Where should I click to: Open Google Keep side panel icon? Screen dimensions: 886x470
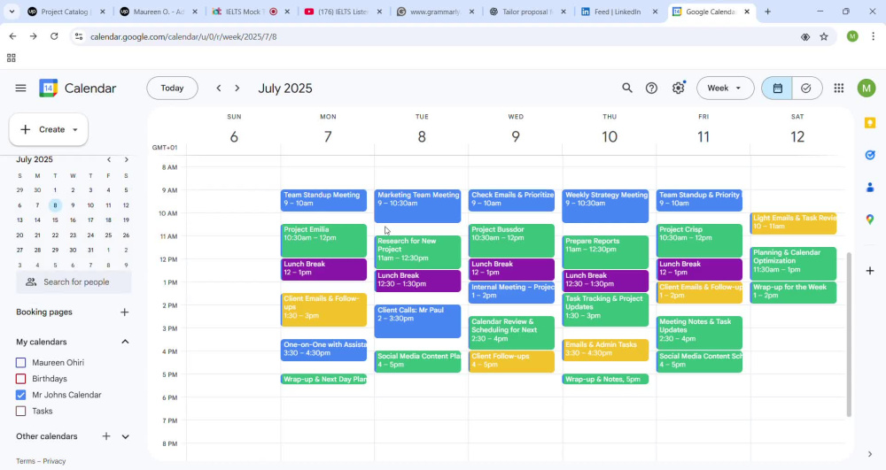click(x=870, y=123)
